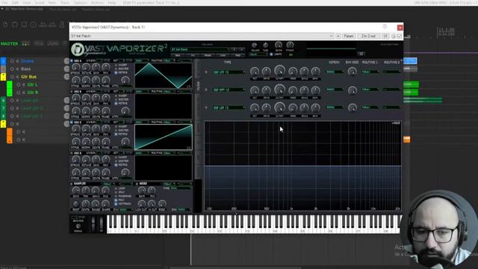Click the plus button beside preset dropdown
Image resolution: width=478 pixels, height=269 pixels.
pyautogui.click(x=338, y=36)
